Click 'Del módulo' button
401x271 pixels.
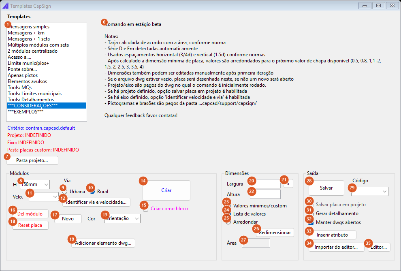click(x=30, y=214)
